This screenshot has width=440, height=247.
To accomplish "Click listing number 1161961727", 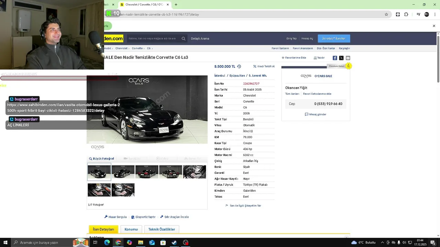I will pos(251,84).
